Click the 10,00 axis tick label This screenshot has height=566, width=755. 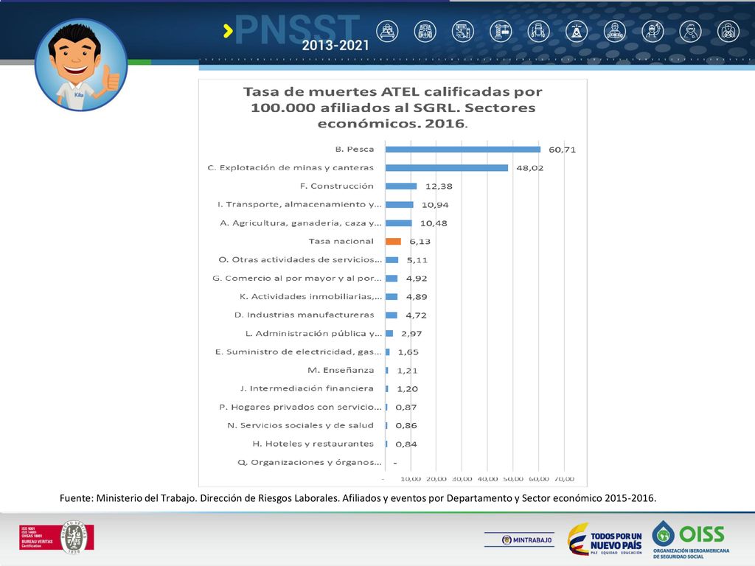tap(411, 479)
